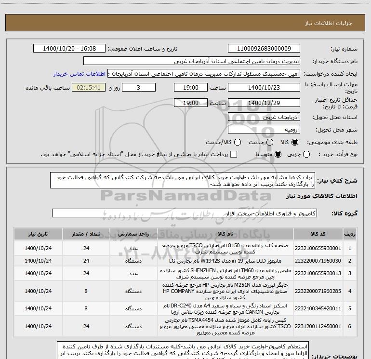The image size is (371, 359).
Task: Select the کالا radio button
Action: tap(295, 142)
